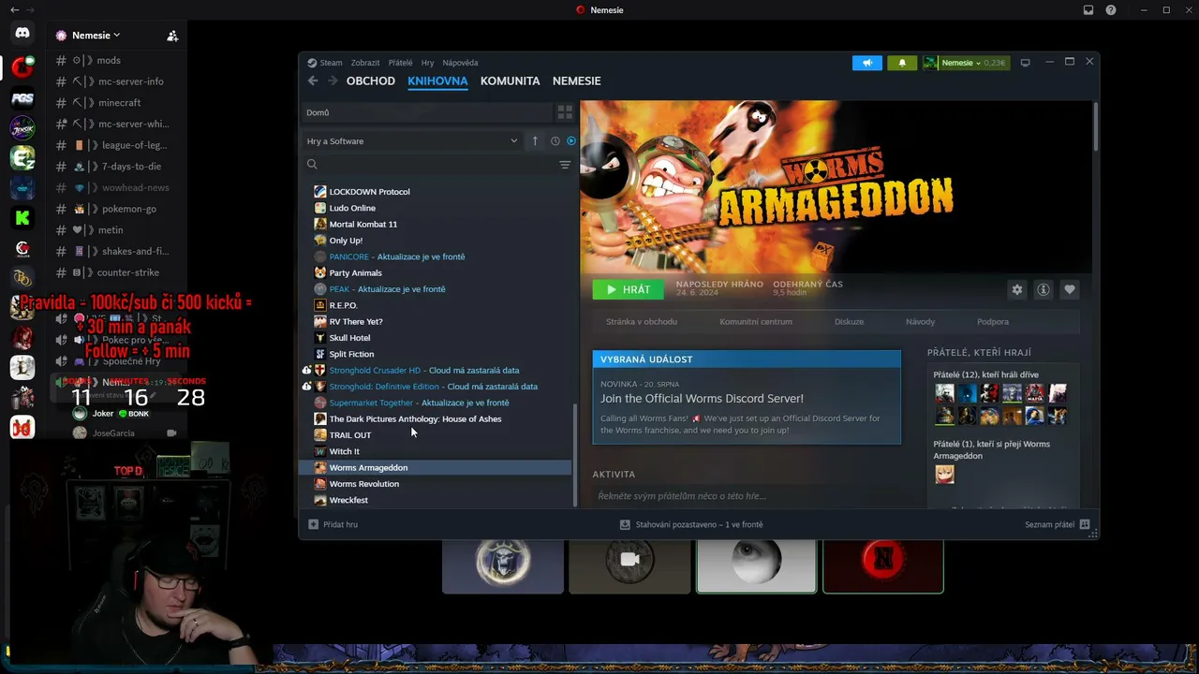Open the Nemesie account dropdown in Steam

pyautogui.click(x=965, y=63)
